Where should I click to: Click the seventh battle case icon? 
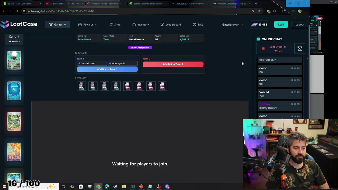(151, 86)
